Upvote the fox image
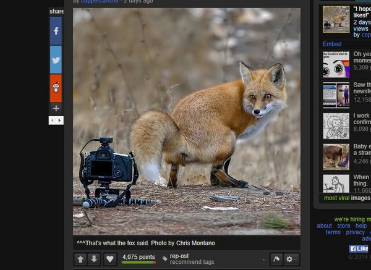The image size is (371, 270). coord(80,259)
